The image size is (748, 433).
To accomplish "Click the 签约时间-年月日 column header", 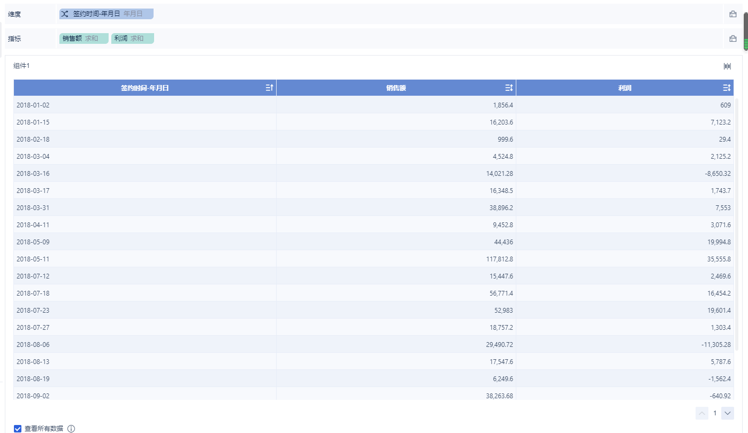I will coord(145,88).
